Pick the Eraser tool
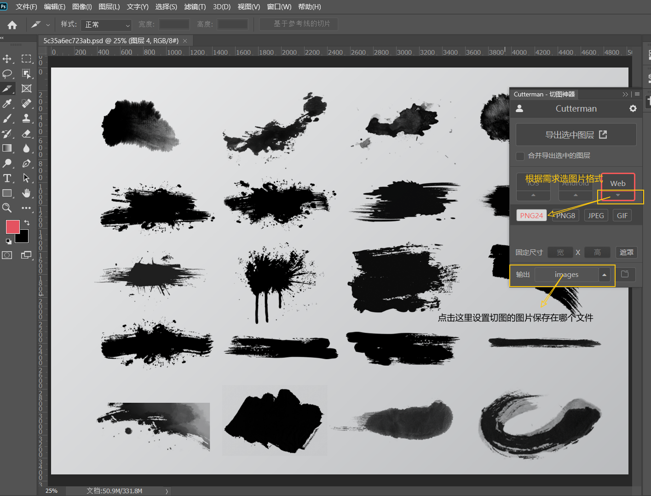Viewport: 651px width, 496px height. [x=27, y=133]
